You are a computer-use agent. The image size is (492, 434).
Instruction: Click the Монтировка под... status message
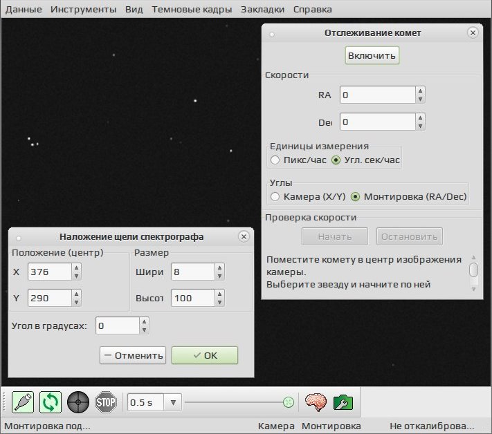(47, 426)
